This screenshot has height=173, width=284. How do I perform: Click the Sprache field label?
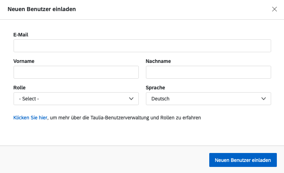[x=155, y=88]
